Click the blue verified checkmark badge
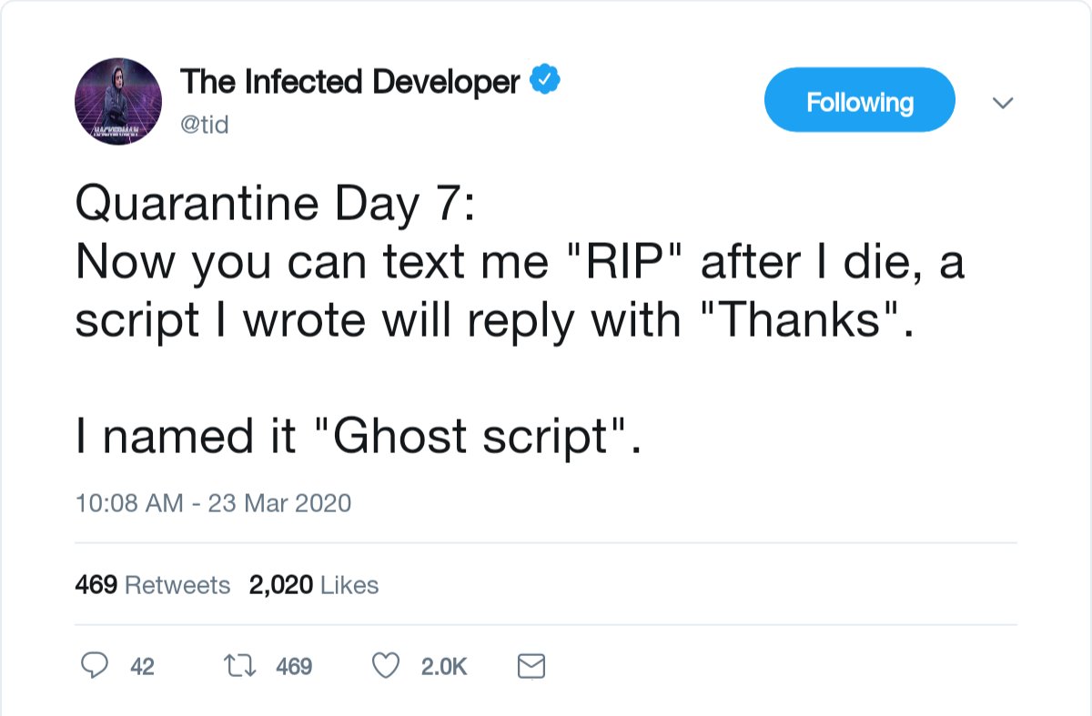1092x716 pixels. pos(544,81)
